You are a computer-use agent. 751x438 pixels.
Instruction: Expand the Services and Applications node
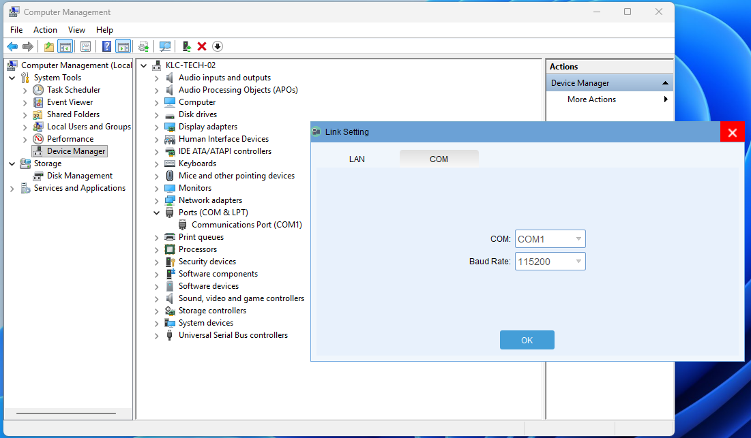click(x=12, y=189)
